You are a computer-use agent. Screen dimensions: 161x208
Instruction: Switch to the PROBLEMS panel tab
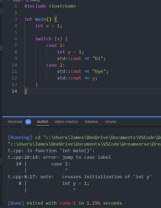15,122
